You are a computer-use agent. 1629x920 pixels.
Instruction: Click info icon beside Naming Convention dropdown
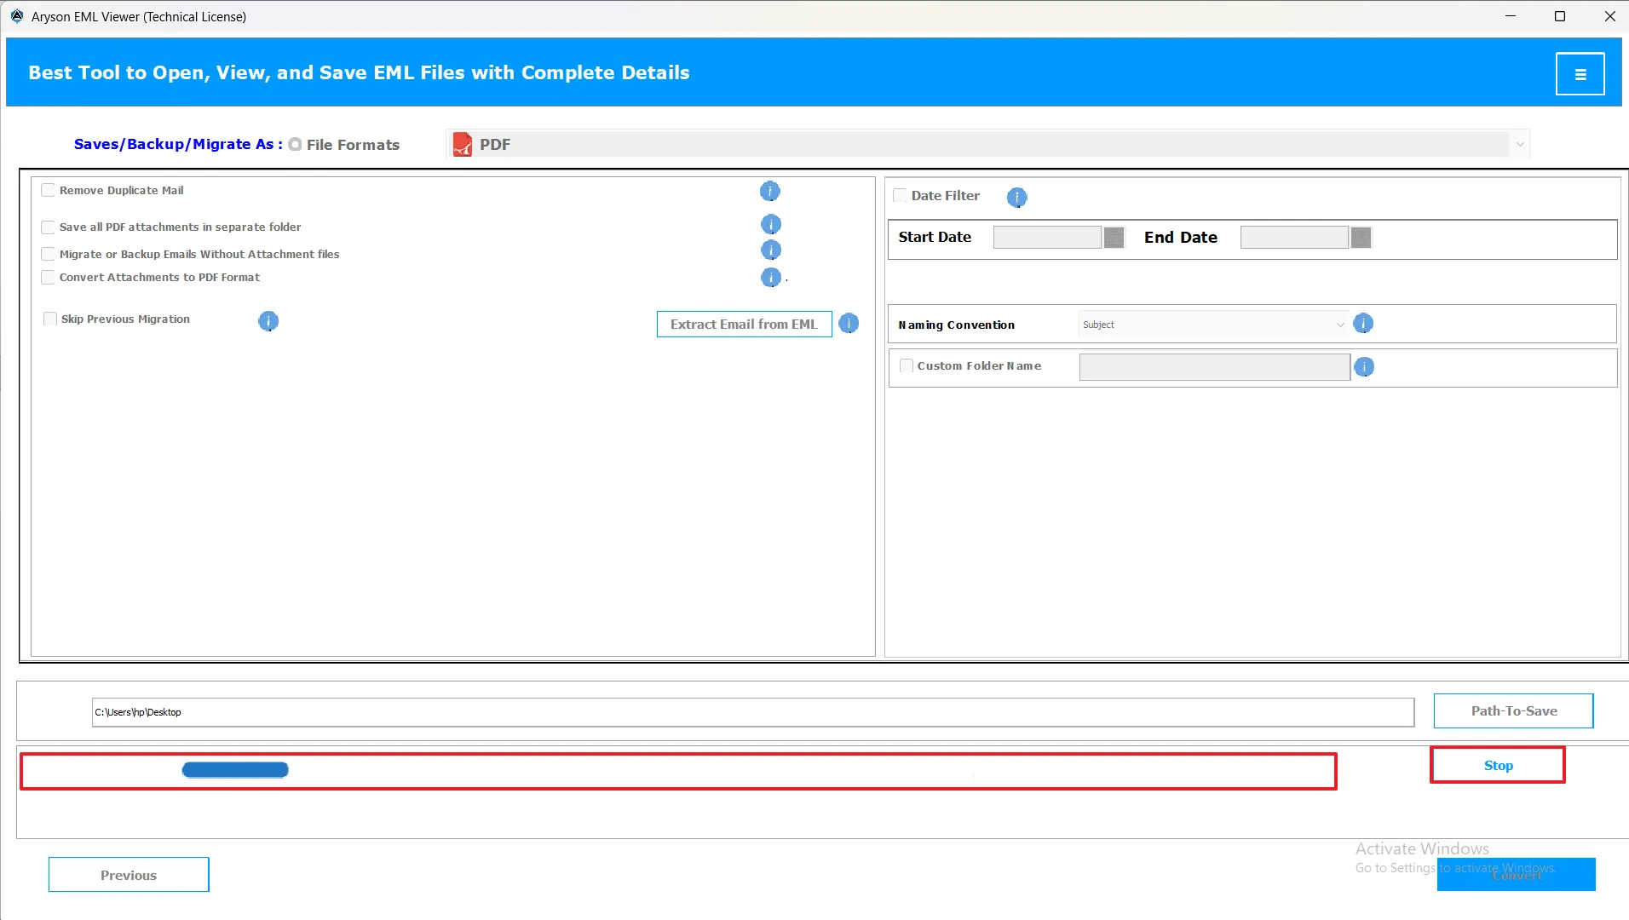[1363, 324]
